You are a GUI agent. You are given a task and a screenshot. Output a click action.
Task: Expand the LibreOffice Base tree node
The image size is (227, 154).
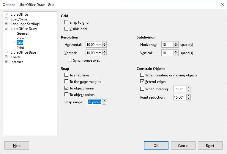[x=6, y=52]
